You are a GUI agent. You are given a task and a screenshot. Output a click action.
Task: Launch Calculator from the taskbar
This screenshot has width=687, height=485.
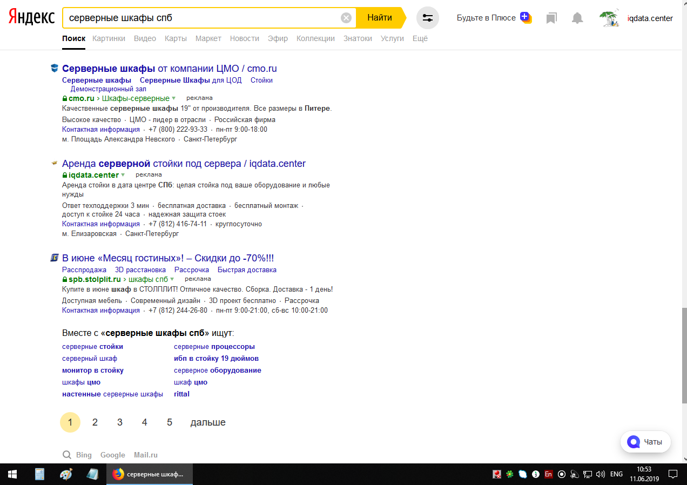(x=39, y=474)
